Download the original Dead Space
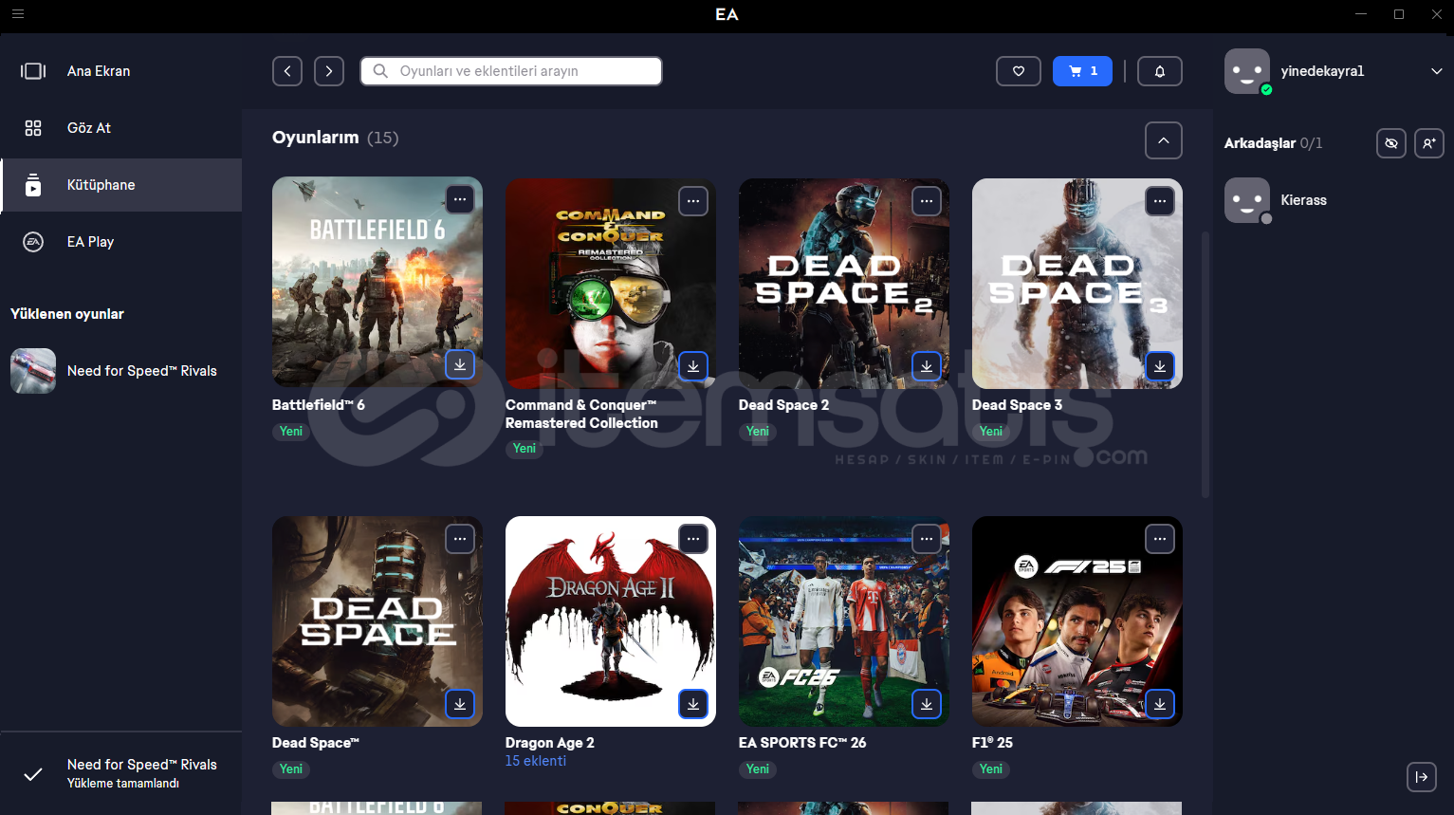The image size is (1454, 815). pyautogui.click(x=460, y=704)
